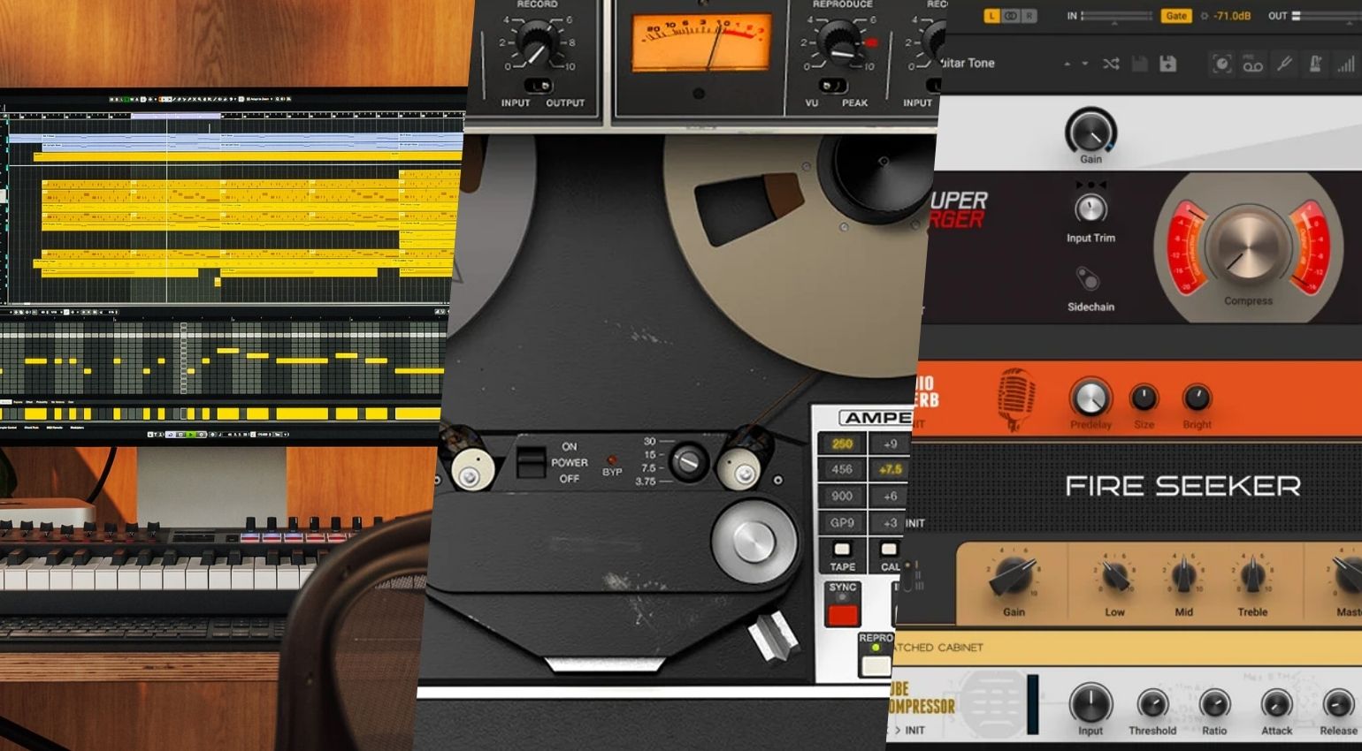Click the Tube Compressor Input knob

pyautogui.click(x=1090, y=703)
